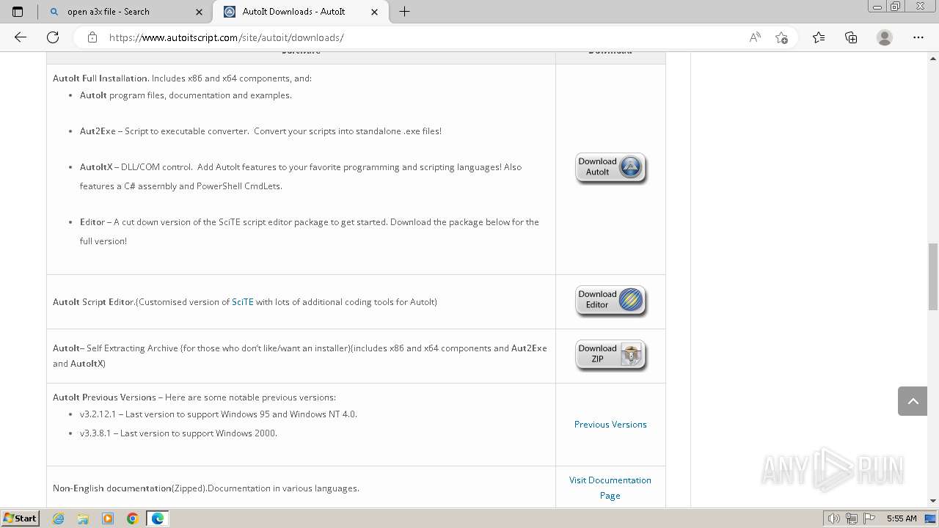Open the browser profile icon
The image size is (939, 528).
point(885,37)
